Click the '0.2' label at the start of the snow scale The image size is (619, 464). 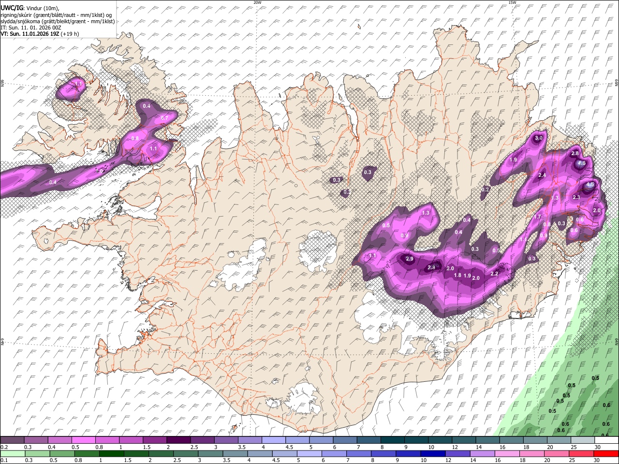(3, 447)
